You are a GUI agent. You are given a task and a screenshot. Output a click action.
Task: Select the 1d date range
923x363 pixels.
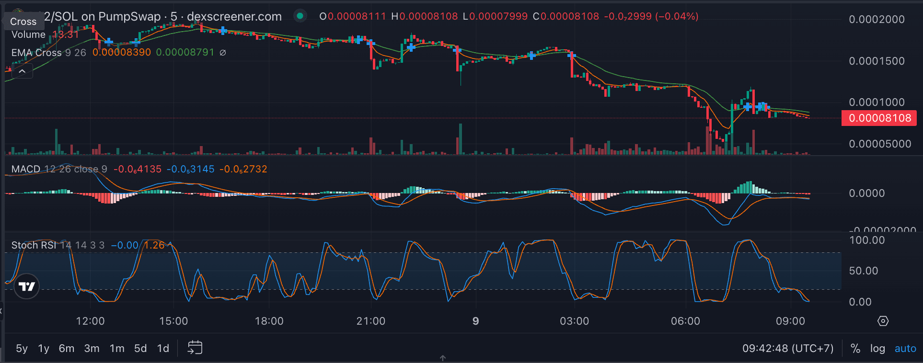(x=163, y=348)
